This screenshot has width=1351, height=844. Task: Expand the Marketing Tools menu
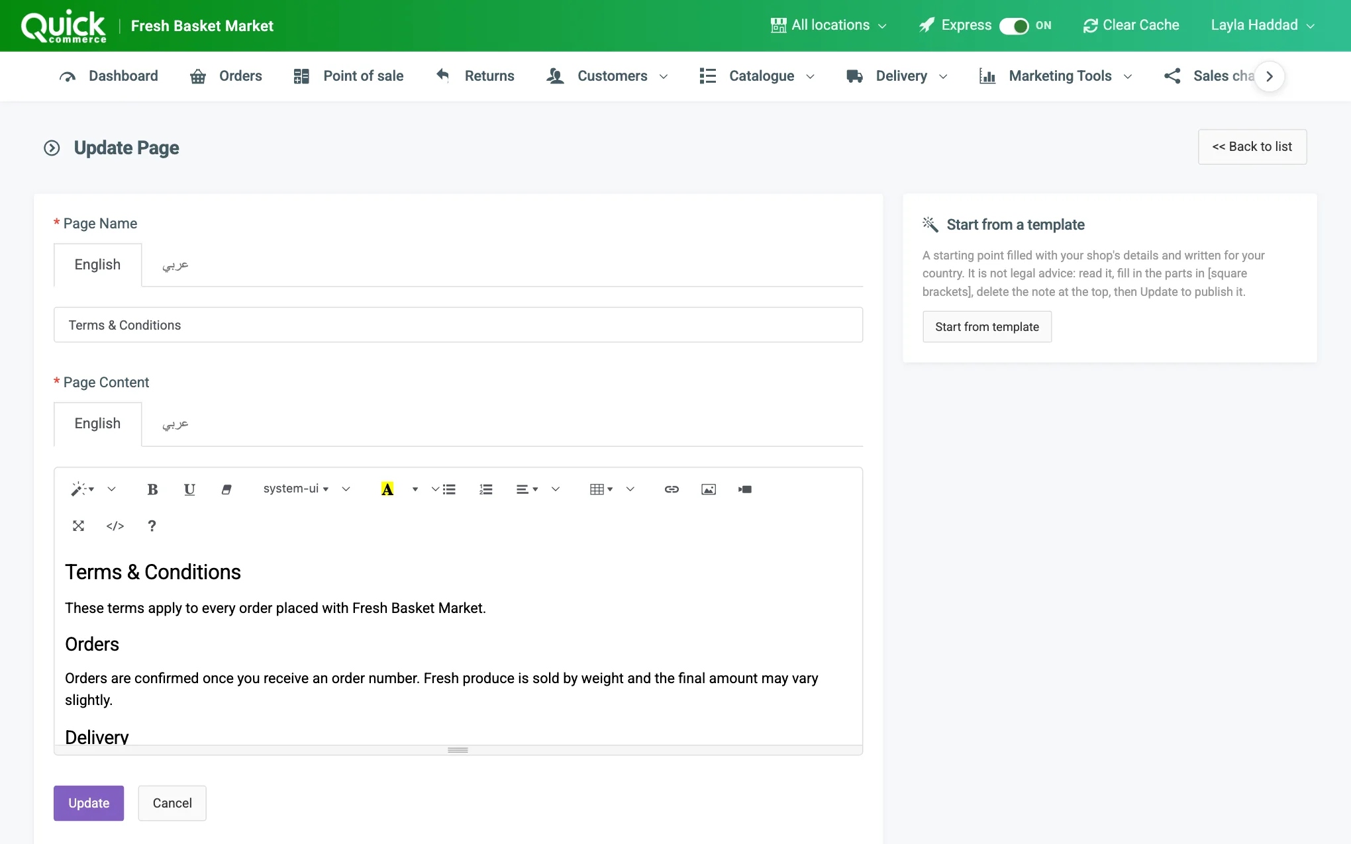(1056, 76)
